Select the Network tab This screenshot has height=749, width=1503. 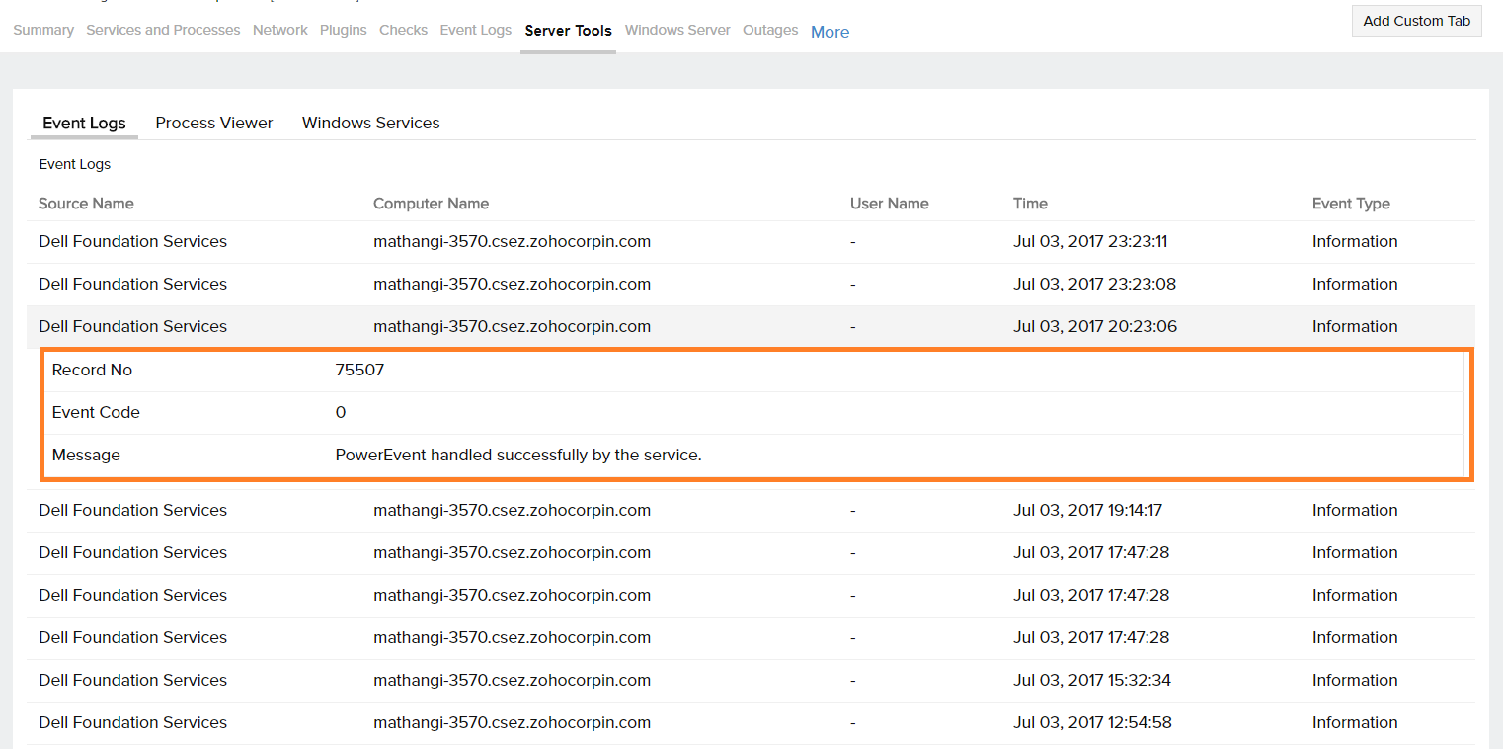tap(279, 30)
